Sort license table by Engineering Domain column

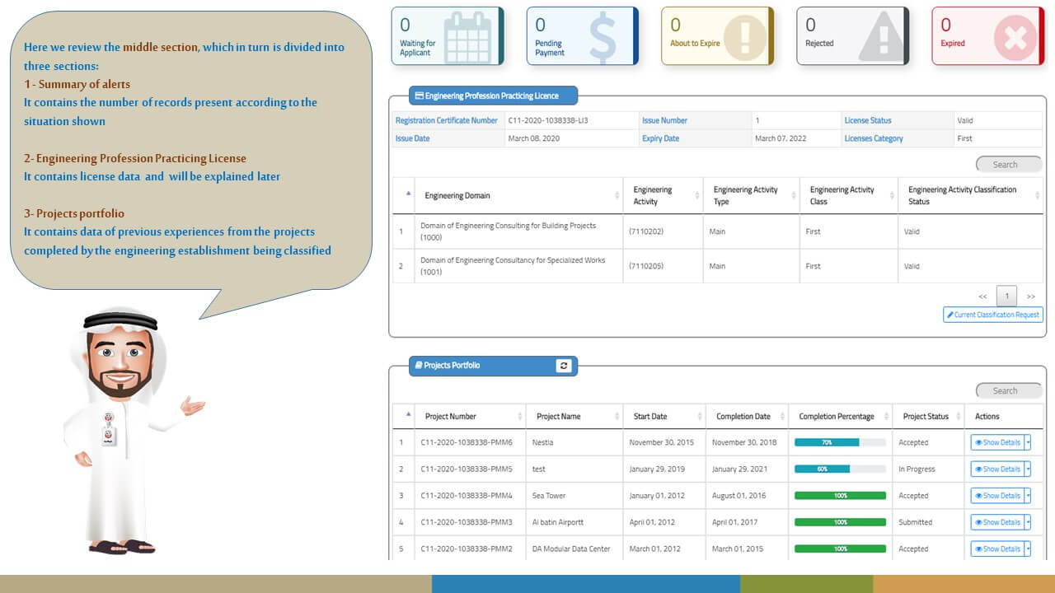[457, 196]
